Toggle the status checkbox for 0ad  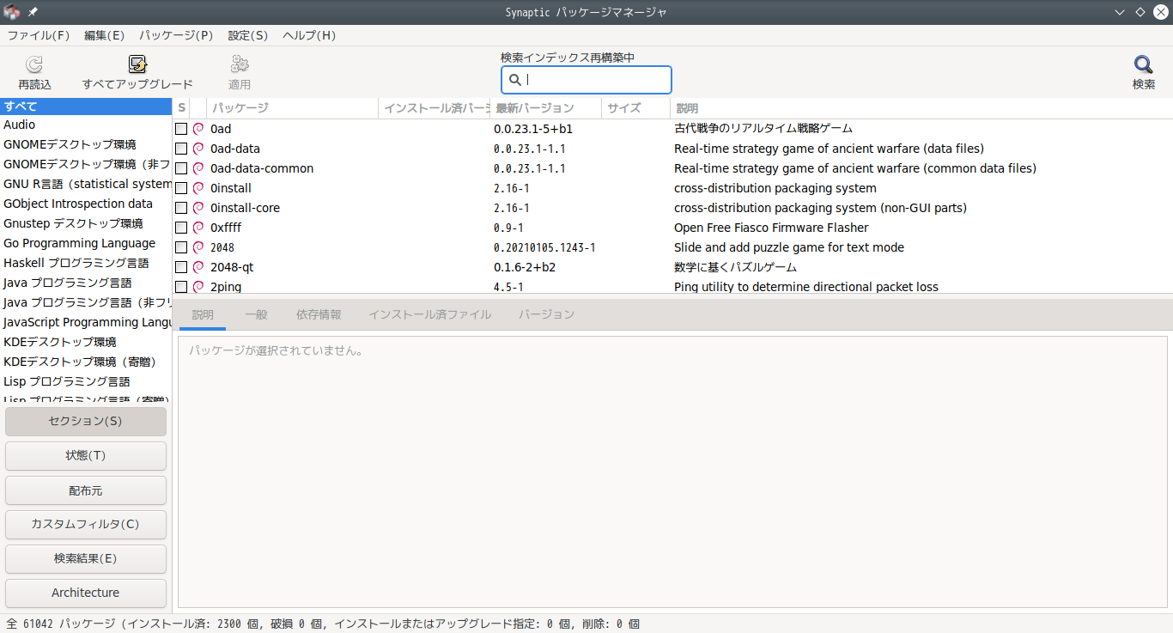point(181,129)
